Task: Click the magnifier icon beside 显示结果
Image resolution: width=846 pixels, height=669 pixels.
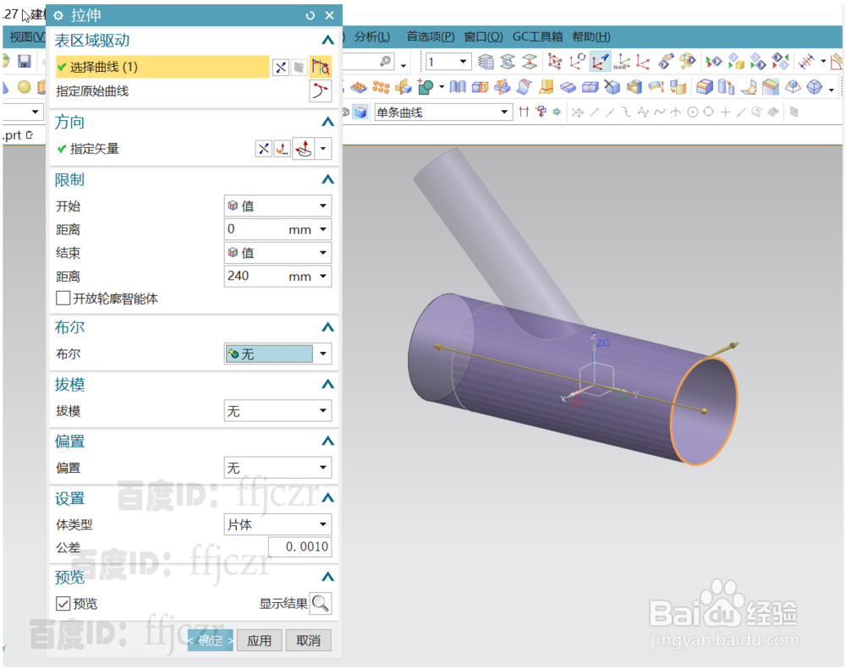Action: coord(321,603)
